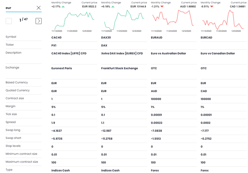Click the Quoted Currency row label

pyautogui.click(x=18, y=90)
